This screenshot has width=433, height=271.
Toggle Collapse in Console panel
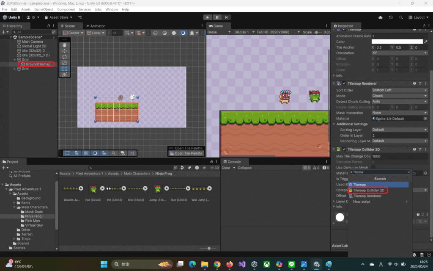point(245,168)
